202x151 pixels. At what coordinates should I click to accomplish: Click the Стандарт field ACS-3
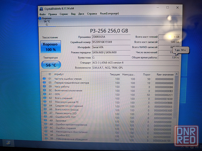click(136, 63)
